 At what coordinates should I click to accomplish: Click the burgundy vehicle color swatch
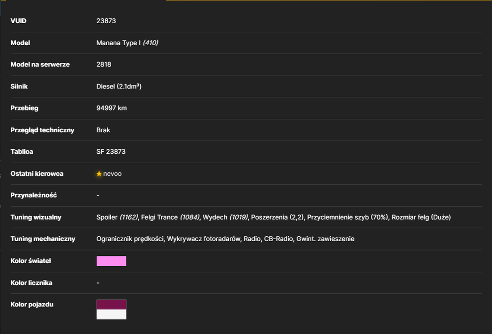pyautogui.click(x=111, y=305)
